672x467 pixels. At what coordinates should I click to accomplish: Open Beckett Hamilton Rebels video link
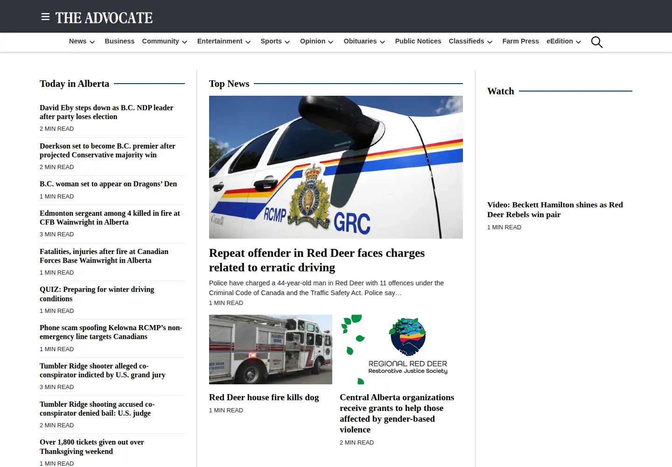click(x=555, y=210)
